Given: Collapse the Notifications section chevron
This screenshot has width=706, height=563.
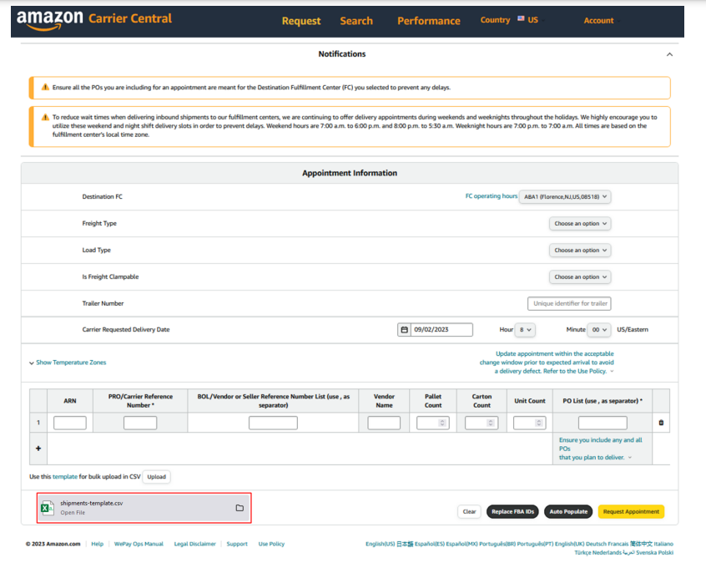Looking at the screenshot, I should pyautogui.click(x=669, y=54).
